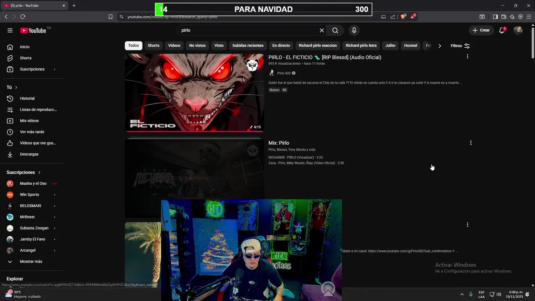Show hidden system tray icons

(x=462, y=294)
